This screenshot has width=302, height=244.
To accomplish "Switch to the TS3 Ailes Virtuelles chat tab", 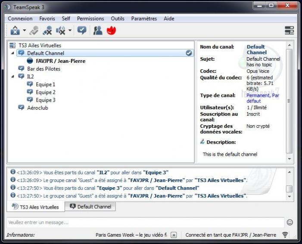I will coord(36,207).
